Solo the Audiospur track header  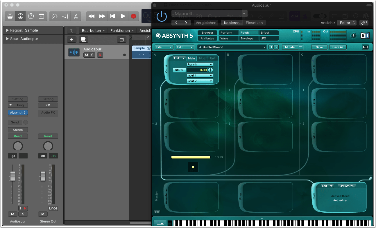92,55
